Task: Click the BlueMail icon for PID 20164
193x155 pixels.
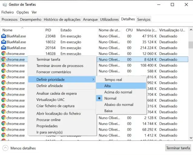Action: point(4,48)
